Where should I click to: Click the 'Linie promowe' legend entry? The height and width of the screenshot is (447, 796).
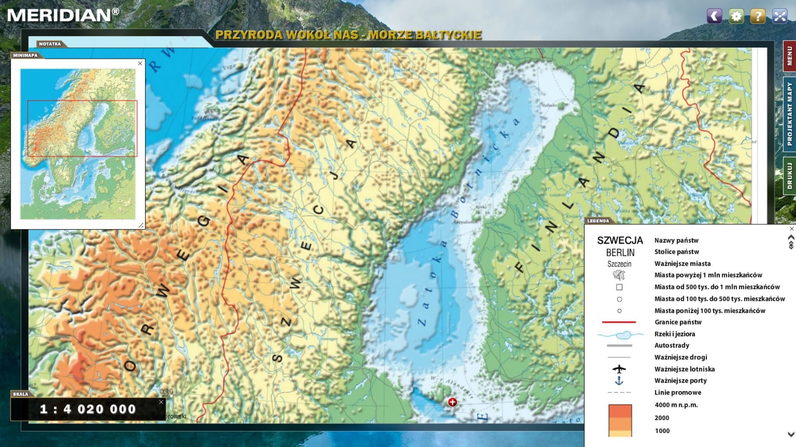tap(678, 392)
